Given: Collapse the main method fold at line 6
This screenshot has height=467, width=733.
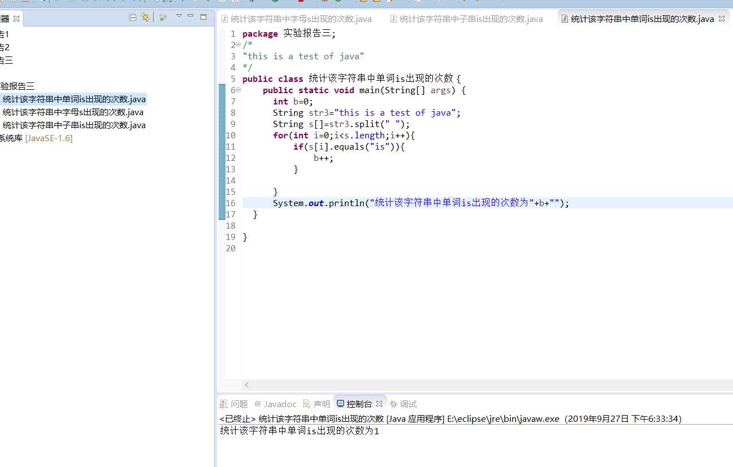Looking at the screenshot, I should pos(238,90).
